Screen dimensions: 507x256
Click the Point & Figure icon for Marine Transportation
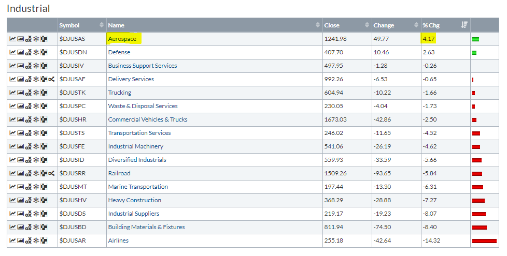[x=28, y=187]
